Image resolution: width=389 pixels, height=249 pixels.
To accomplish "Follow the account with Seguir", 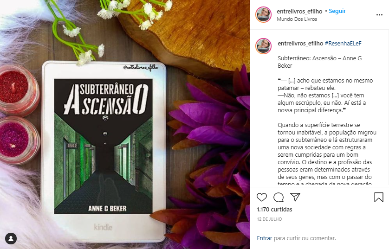I will pyautogui.click(x=337, y=11).
